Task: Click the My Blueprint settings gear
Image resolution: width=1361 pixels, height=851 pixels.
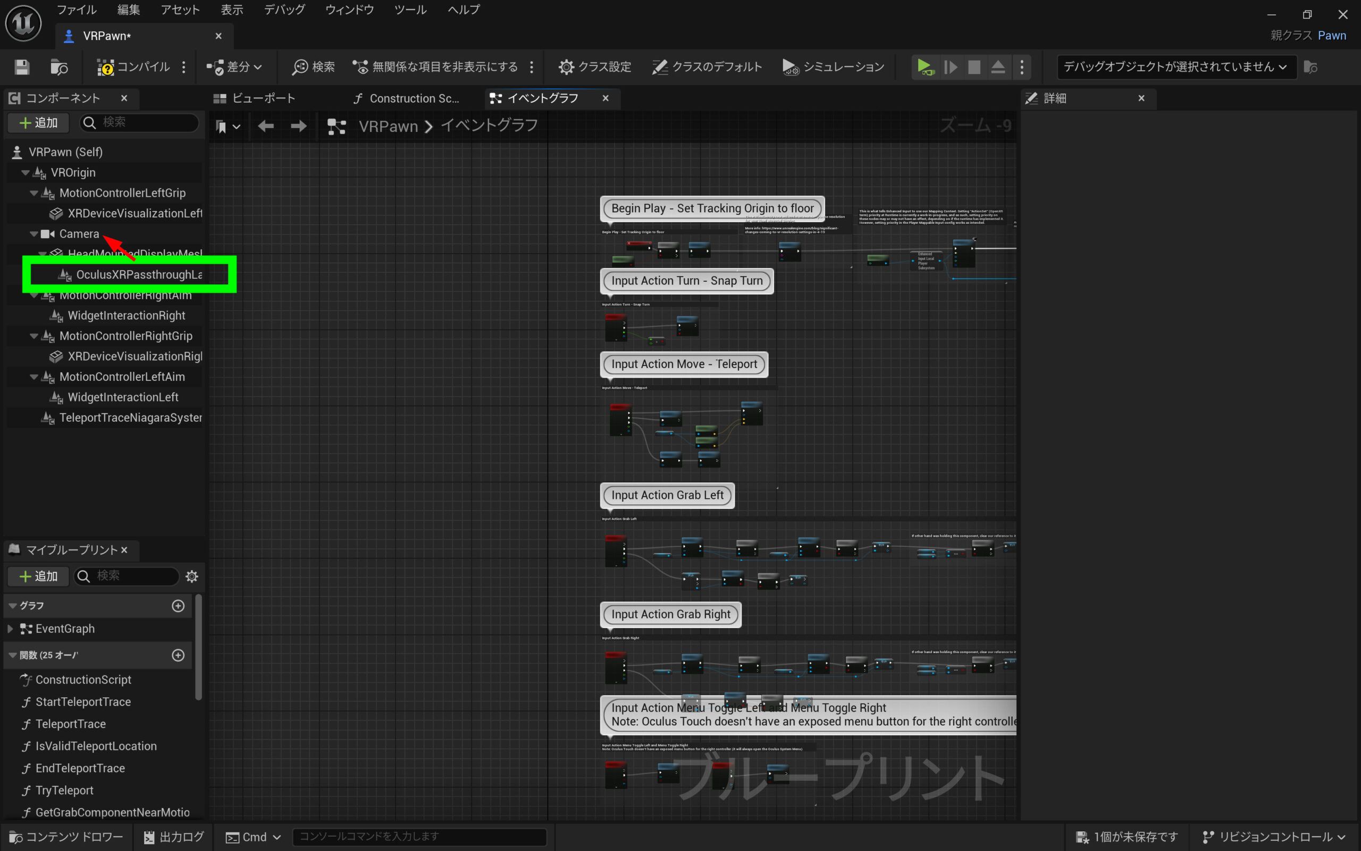Action: click(192, 577)
